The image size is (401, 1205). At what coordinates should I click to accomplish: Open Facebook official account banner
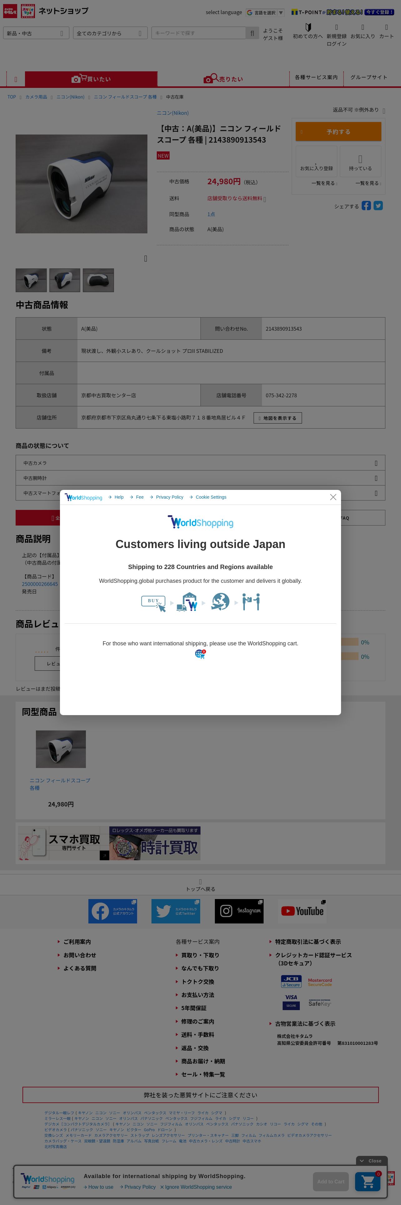click(x=112, y=911)
